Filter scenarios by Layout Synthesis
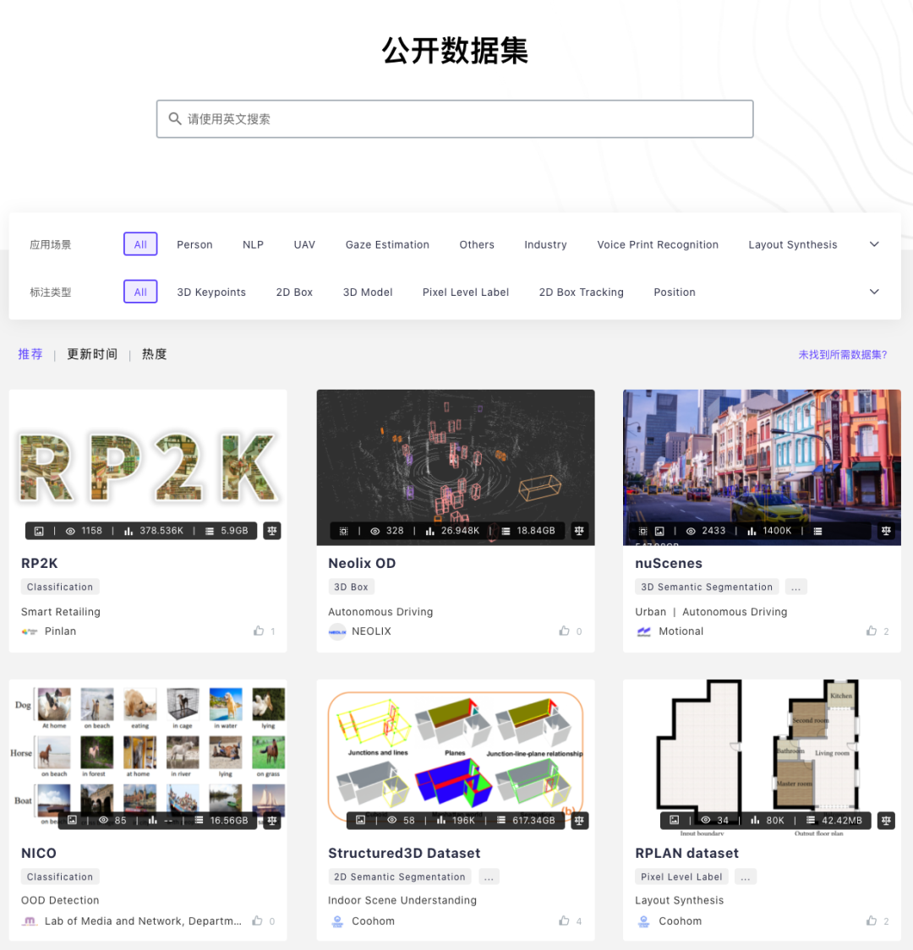The height and width of the screenshot is (950, 913). 792,244
